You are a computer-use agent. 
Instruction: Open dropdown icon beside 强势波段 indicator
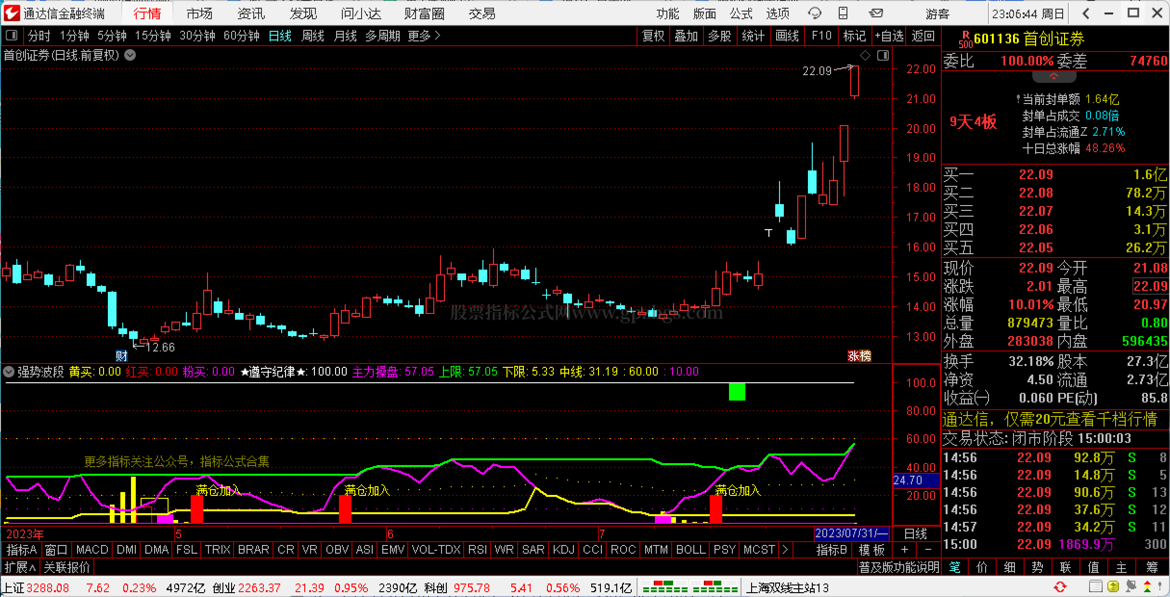8,372
